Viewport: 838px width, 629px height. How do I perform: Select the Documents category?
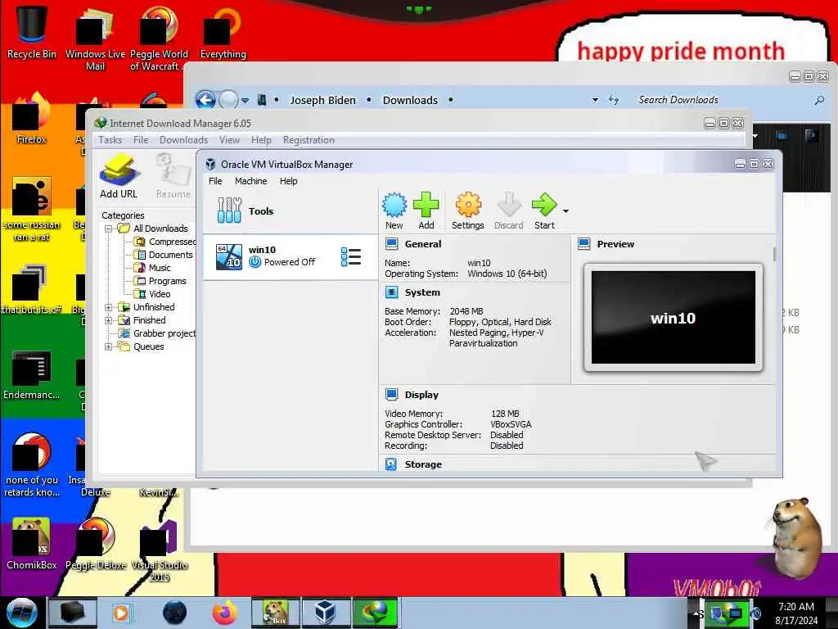click(x=163, y=255)
